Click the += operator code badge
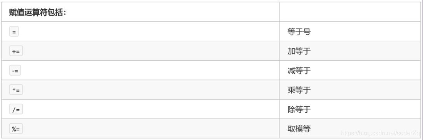This screenshot has height=140, width=423. [16, 51]
